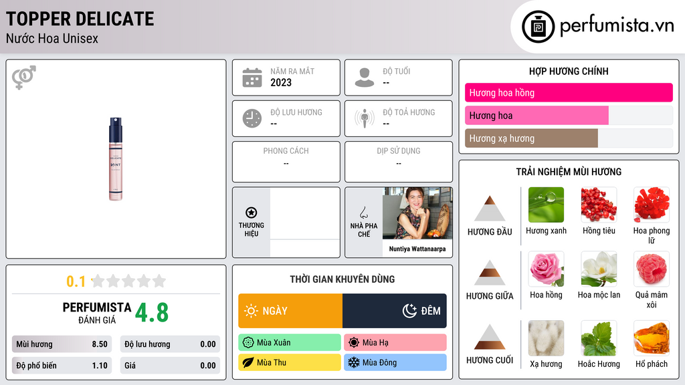The width and height of the screenshot is (685, 385).
Task: Click the PHONG CÁCH style box
Action: pyautogui.click(x=286, y=162)
